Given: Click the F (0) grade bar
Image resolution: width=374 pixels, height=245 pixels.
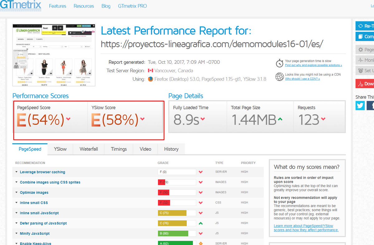Looking at the screenshot, I should pos(177,172).
